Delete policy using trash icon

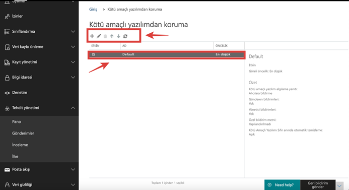(x=105, y=36)
